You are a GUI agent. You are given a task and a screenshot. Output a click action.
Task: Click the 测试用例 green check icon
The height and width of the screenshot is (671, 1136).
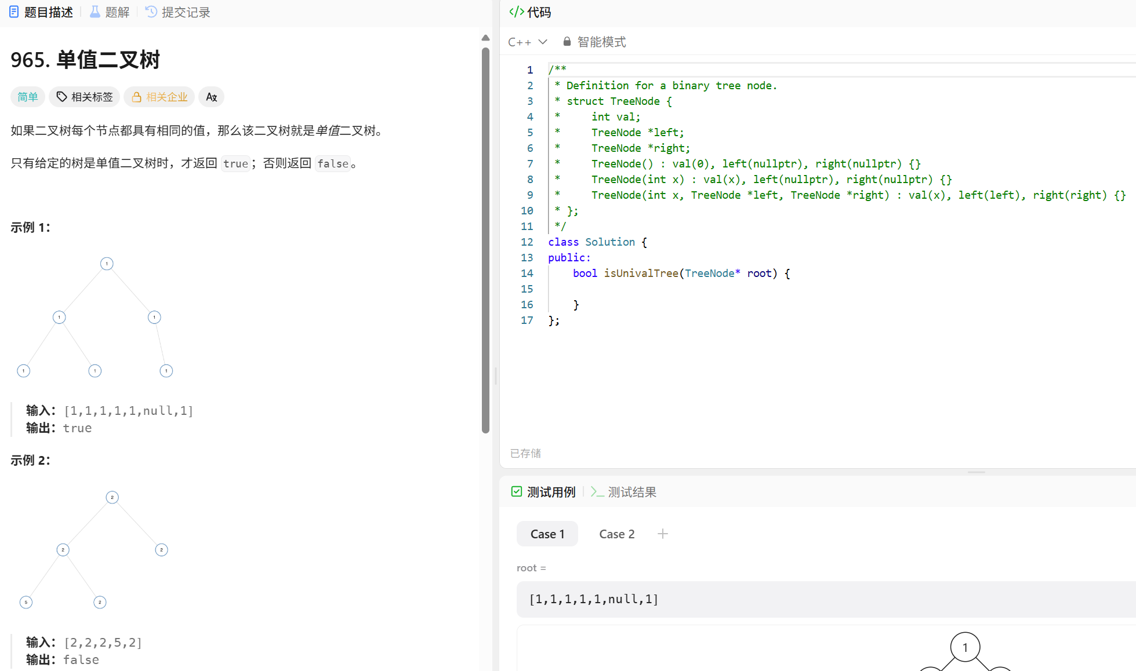pos(516,492)
